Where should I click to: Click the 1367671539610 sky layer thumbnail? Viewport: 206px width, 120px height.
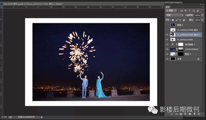pyautogui.click(x=173, y=49)
